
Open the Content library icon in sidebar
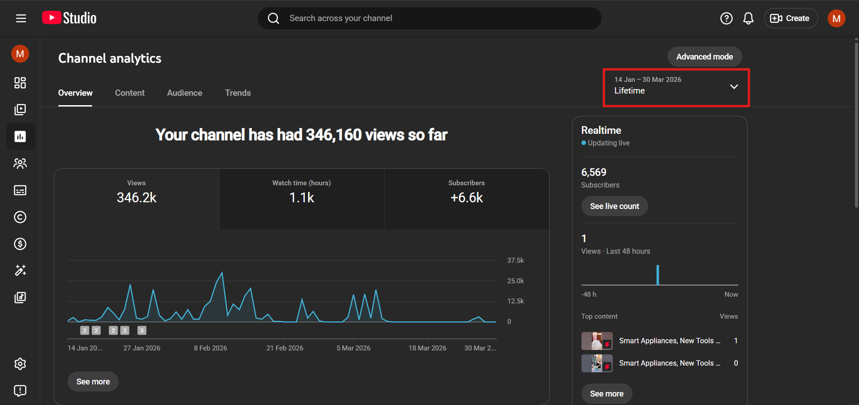pyautogui.click(x=20, y=110)
